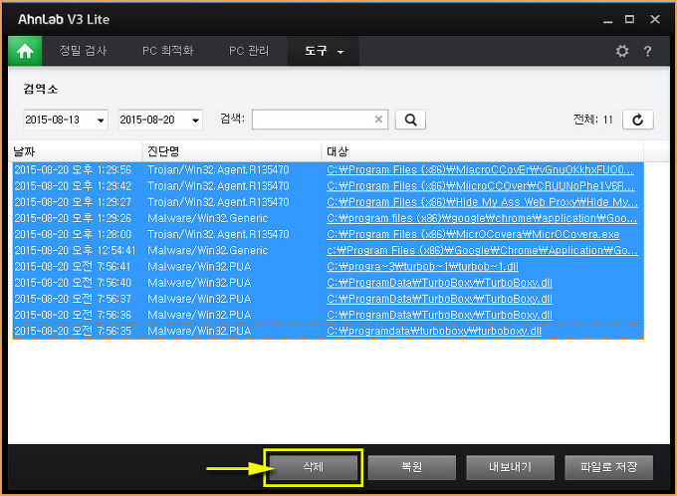This screenshot has height=496, width=677.
Task: Click Malware/Win32.Generic in the 12:54:41 row
Action: [x=208, y=250]
